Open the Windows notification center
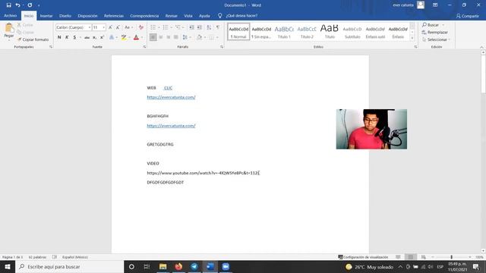The width and height of the screenshot is (486, 273). (476, 266)
